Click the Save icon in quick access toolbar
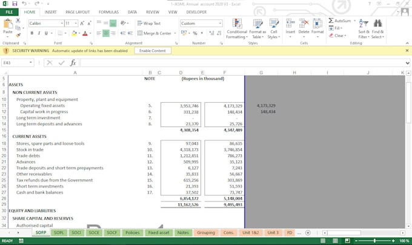The width and height of the screenshot is (412, 245). 15,4
